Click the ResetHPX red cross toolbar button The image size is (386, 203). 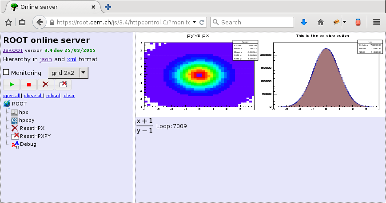46,84
